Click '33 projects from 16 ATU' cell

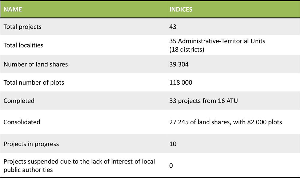[203, 101]
